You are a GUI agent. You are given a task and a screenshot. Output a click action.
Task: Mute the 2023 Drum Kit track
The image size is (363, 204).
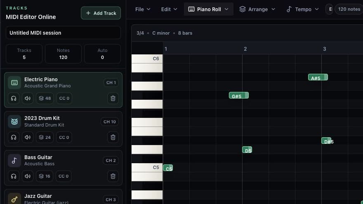coord(28,137)
